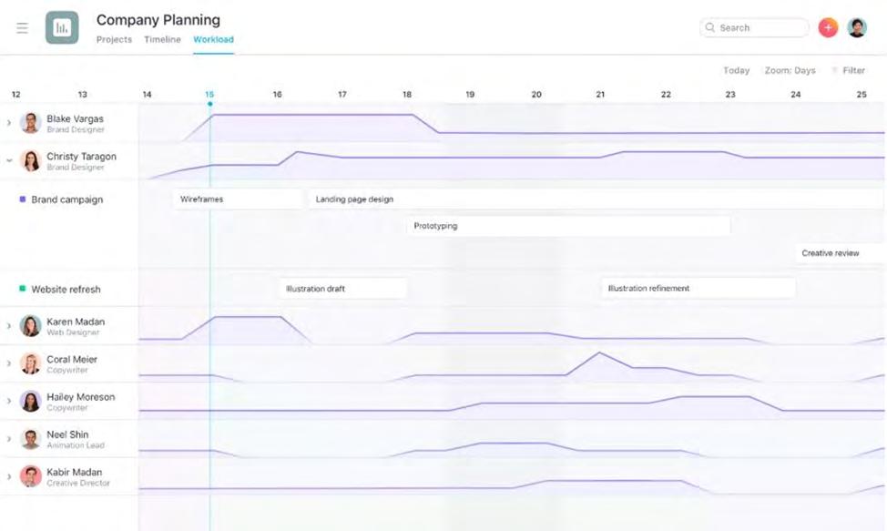Screen dimensions: 887x531
Task: Open the Zoom: Days dropdown
Action: (790, 70)
